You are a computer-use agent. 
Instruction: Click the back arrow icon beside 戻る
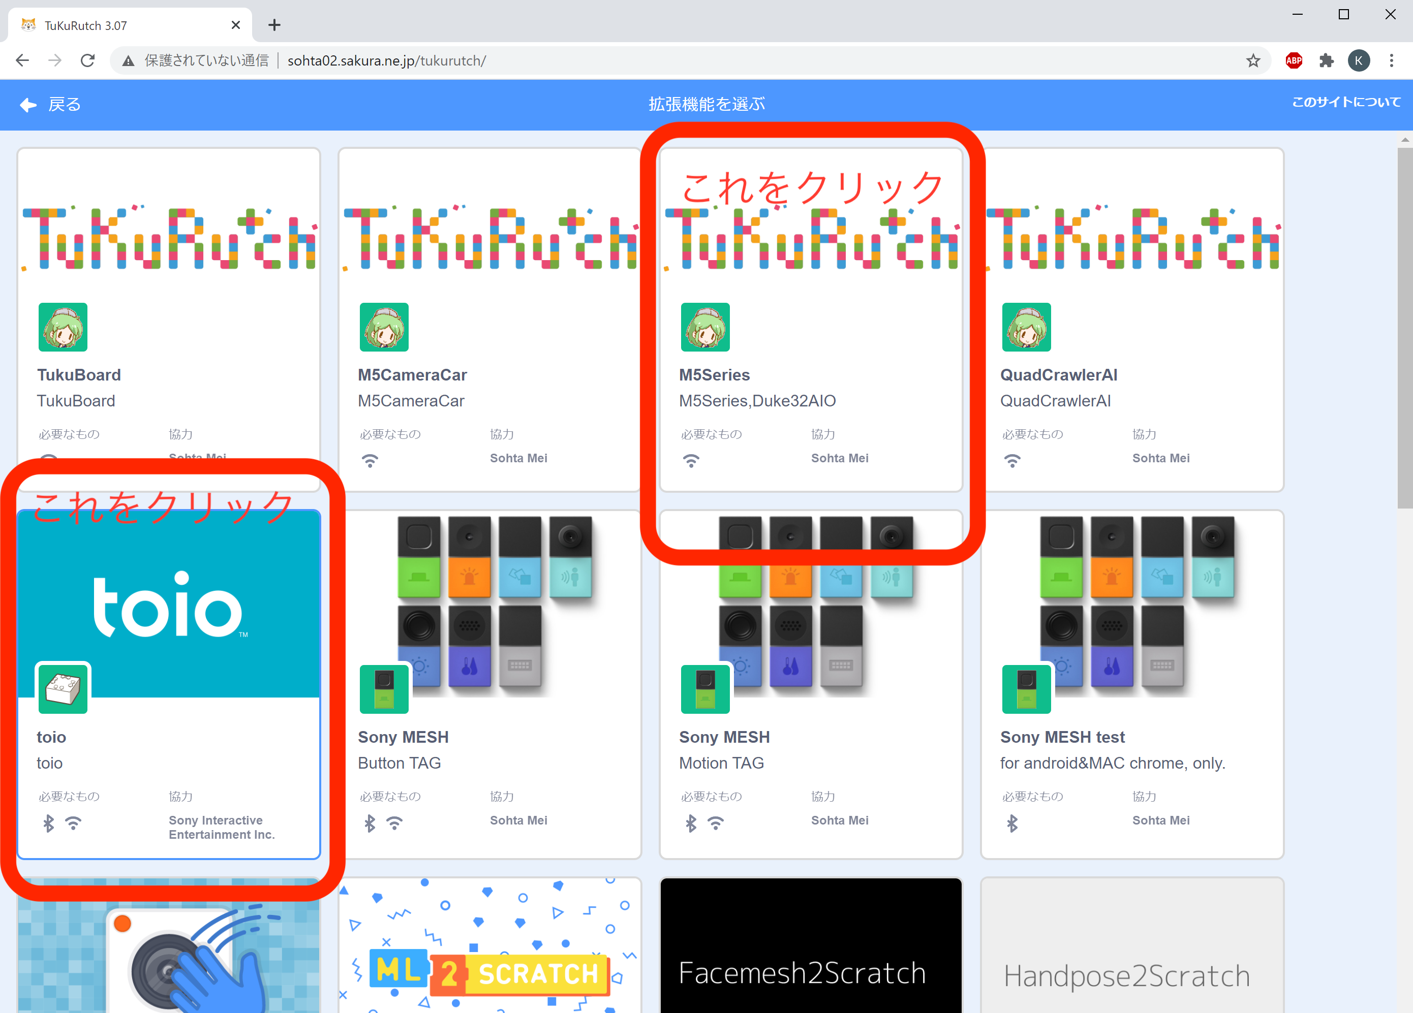click(x=28, y=105)
